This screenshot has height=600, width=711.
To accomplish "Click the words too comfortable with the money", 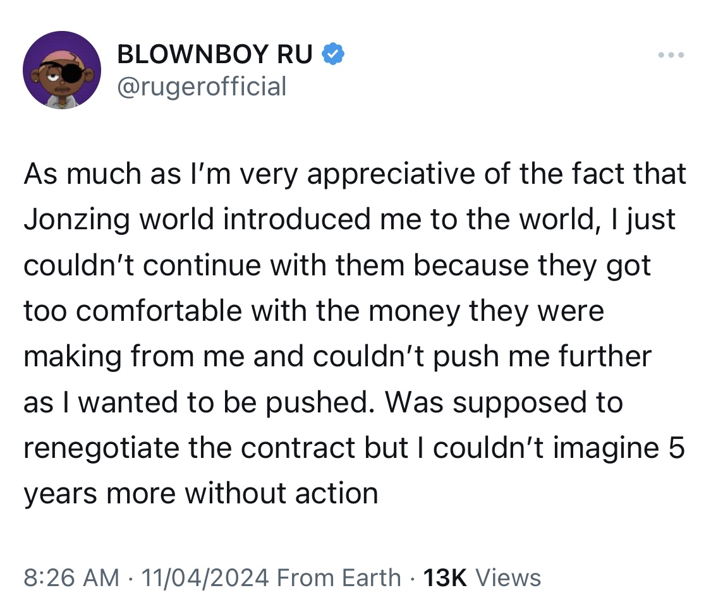I will tap(242, 311).
